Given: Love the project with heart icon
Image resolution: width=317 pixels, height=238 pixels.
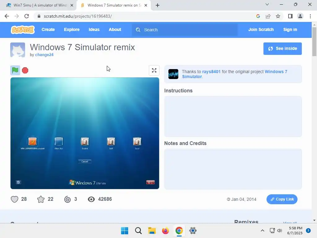Looking at the screenshot, I should click(x=15, y=199).
